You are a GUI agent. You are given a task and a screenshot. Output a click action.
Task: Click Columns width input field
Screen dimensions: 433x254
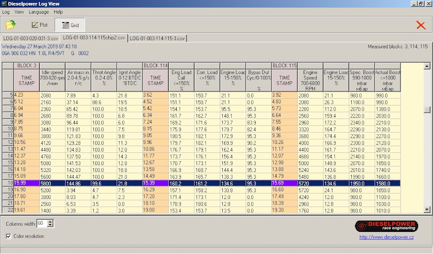point(42,223)
